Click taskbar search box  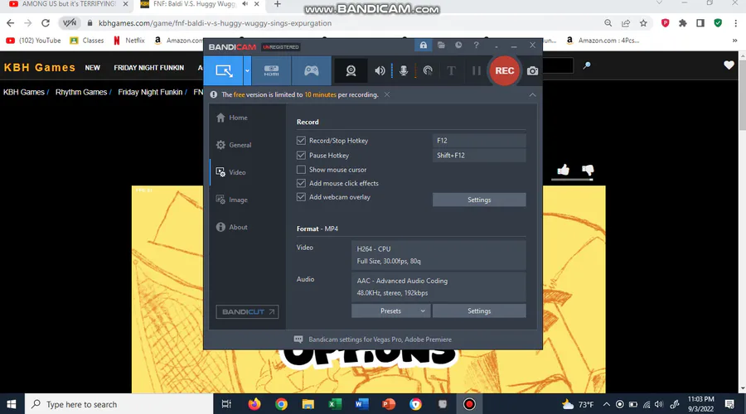pos(119,404)
